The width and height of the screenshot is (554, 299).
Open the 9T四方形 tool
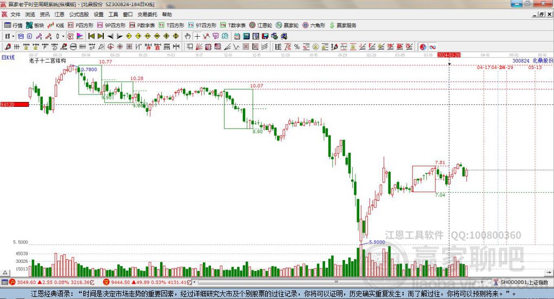(x=202, y=25)
